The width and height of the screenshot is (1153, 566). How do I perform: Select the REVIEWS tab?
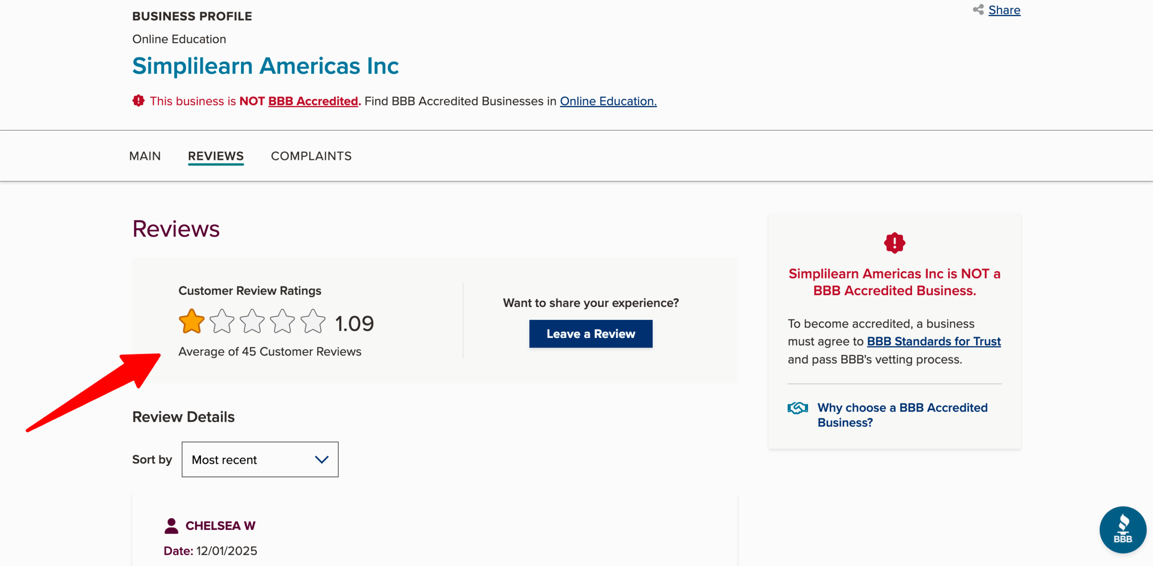[216, 156]
